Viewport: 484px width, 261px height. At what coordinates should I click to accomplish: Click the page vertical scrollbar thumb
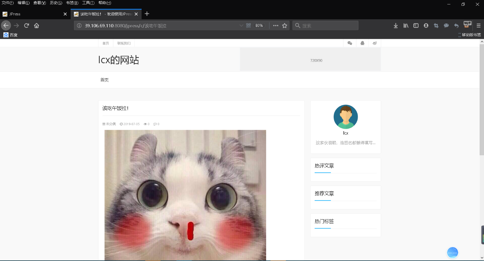pos(482,99)
